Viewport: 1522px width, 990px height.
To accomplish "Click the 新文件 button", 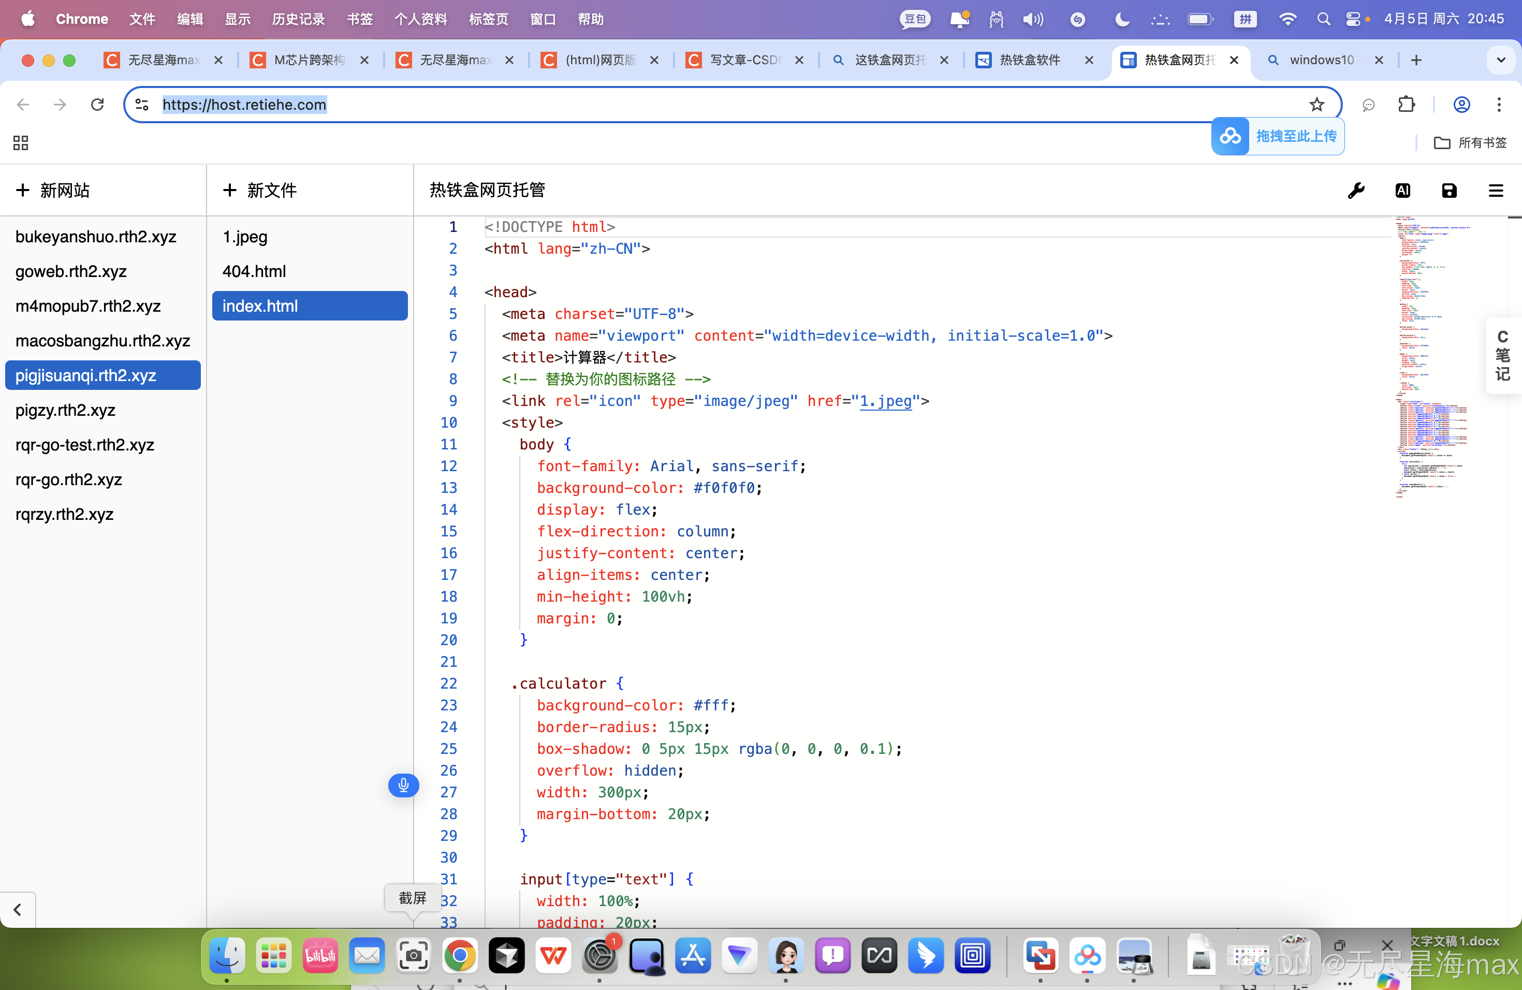I will pos(260,190).
